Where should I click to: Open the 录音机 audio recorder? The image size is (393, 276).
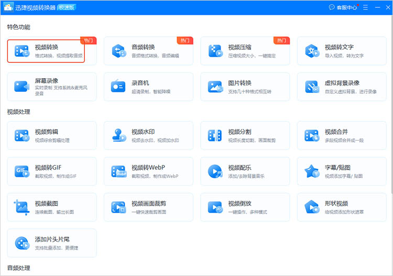[148, 87]
